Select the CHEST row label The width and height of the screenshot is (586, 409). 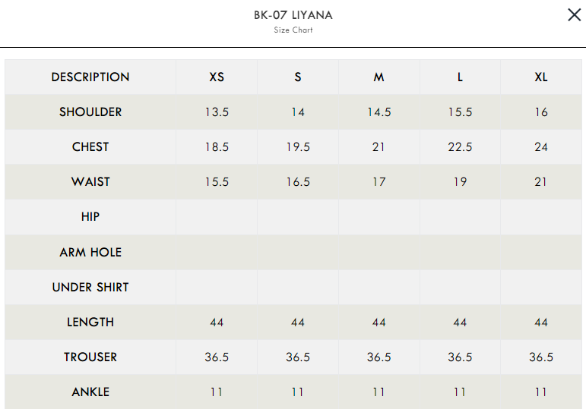click(x=90, y=147)
